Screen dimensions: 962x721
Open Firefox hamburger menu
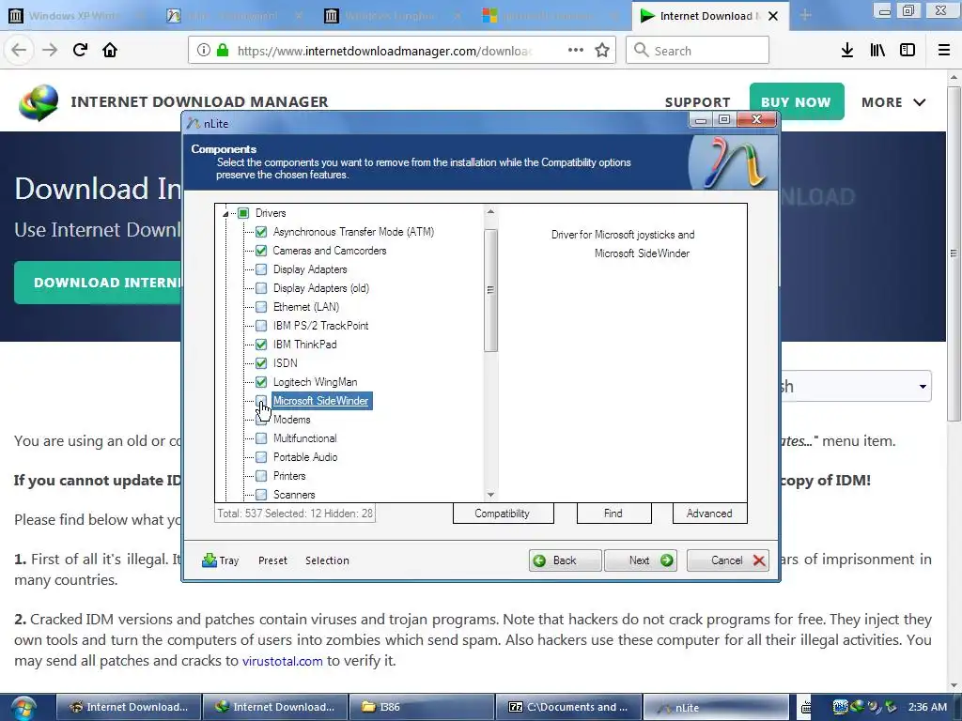point(944,51)
